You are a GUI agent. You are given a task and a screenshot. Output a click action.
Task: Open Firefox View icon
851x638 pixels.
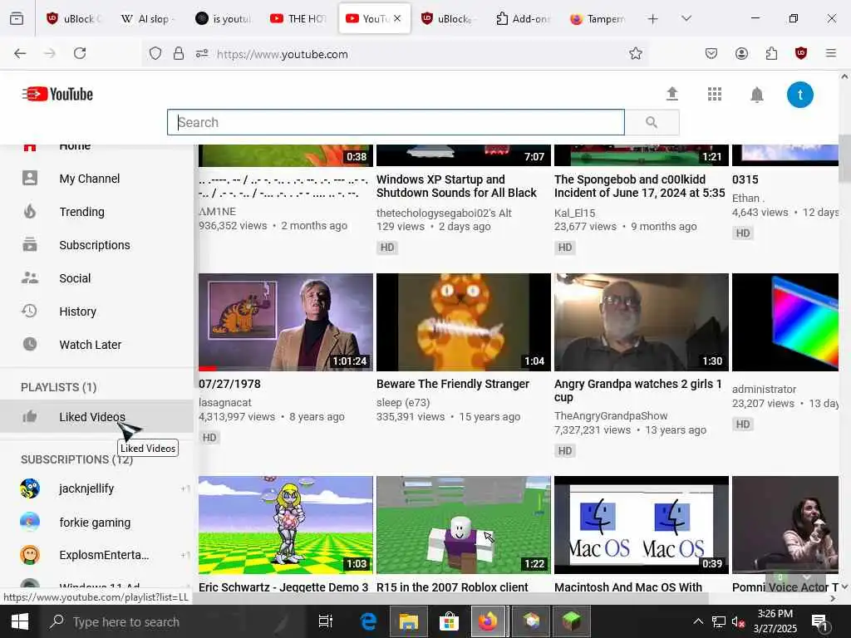17,18
